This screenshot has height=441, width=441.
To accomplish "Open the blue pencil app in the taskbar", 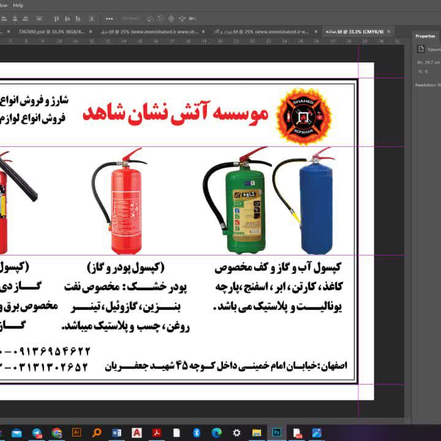I will 317,432.
